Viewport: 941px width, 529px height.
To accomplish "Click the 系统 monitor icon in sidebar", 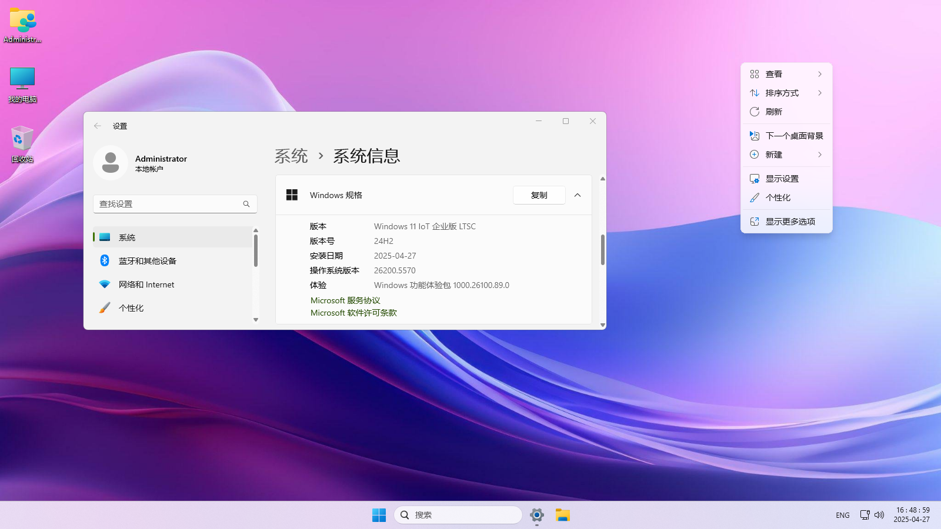I will 105,237.
